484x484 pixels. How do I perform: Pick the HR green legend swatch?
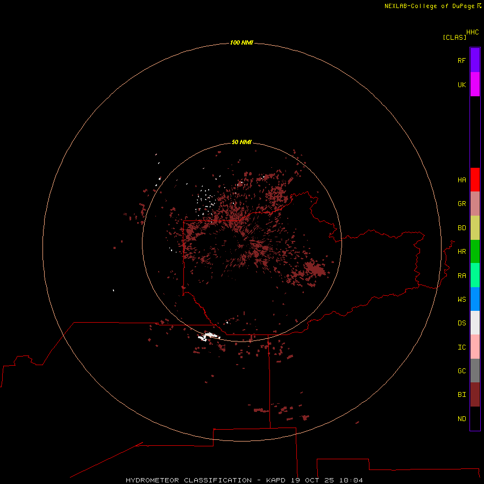pyautogui.click(x=475, y=252)
